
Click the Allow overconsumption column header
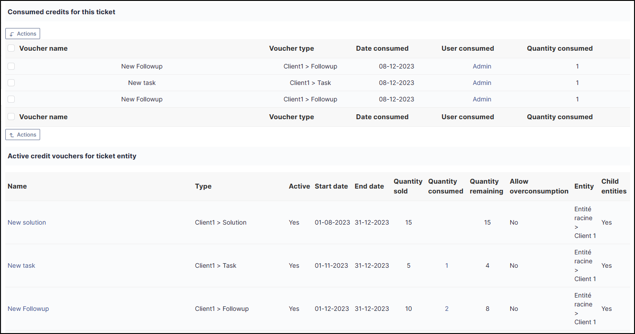(x=539, y=186)
